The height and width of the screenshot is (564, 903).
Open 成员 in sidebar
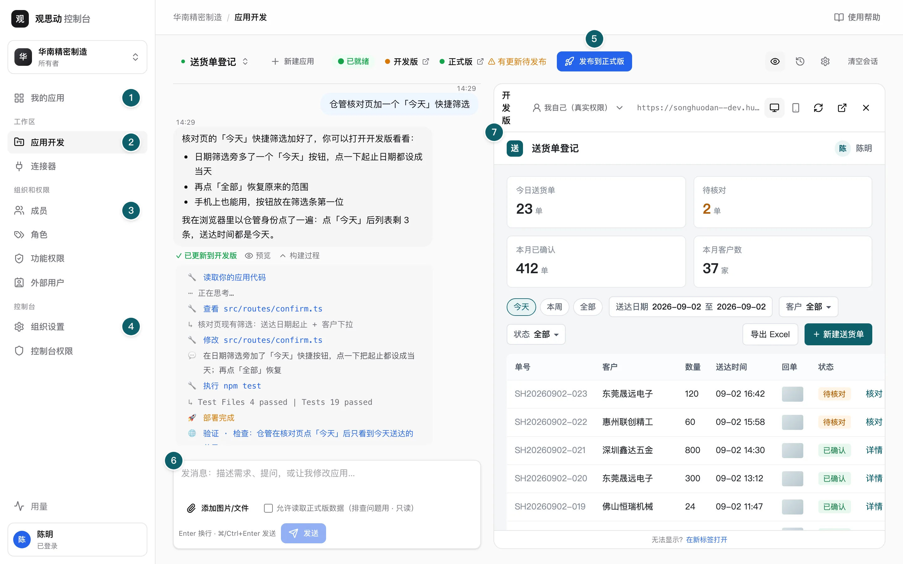77,210
